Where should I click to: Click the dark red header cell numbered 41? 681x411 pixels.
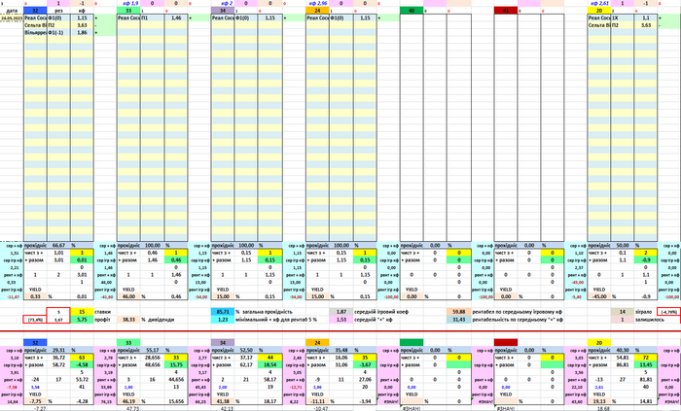506,11
